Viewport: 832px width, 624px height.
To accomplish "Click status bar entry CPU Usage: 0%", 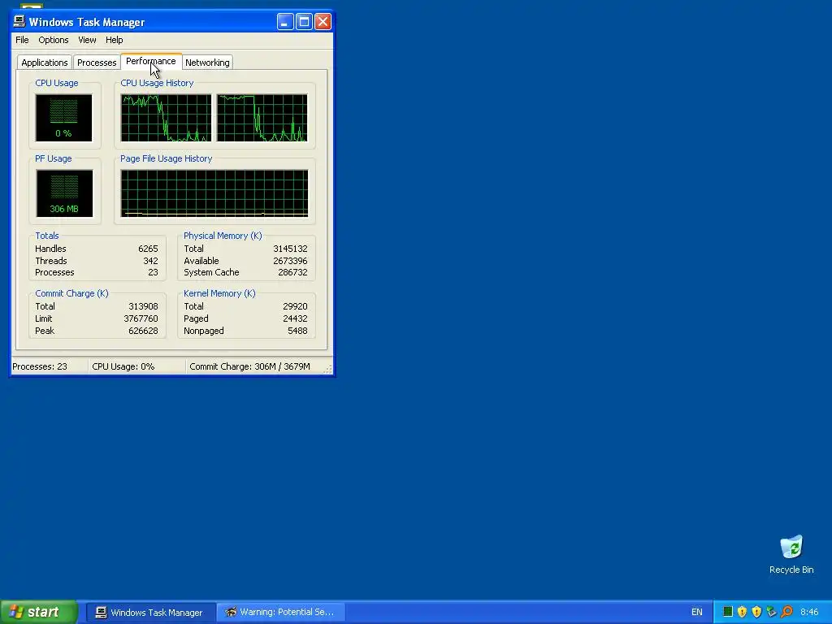I will [x=123, y=366].
